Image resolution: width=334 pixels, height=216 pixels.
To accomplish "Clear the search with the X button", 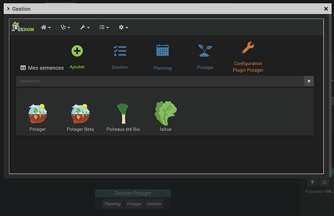I will (309, 81).
